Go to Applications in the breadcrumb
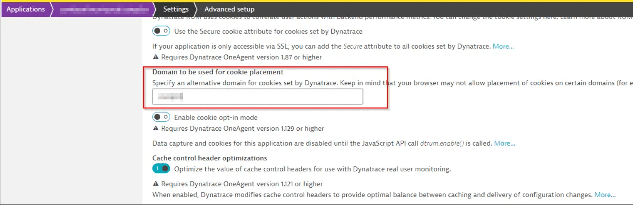 click(26, 9)
